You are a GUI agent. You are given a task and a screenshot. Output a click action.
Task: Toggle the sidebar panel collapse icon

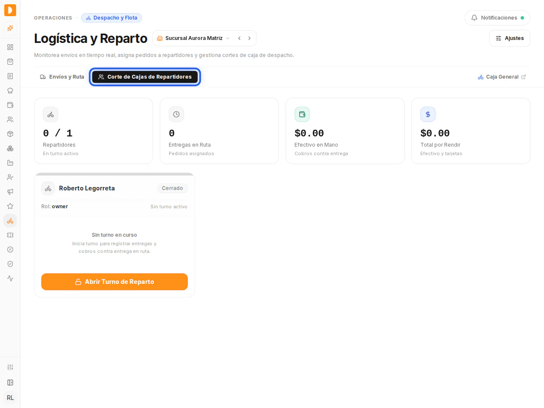(x=10, y=382)
